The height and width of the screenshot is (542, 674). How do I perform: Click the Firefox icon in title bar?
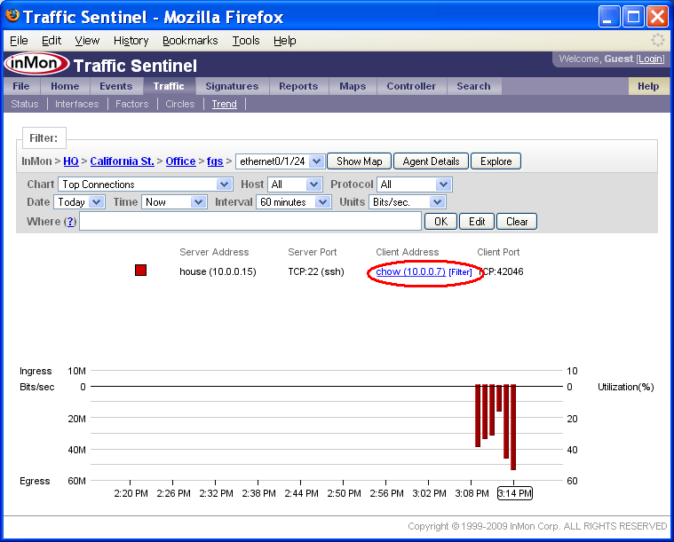click(x=12, y=15)
